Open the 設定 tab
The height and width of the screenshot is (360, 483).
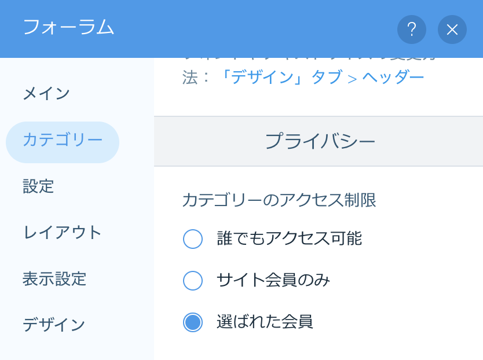38,186
